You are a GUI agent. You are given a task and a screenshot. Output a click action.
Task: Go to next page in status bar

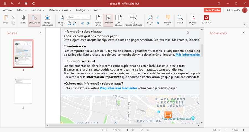[x=128, y=130]
